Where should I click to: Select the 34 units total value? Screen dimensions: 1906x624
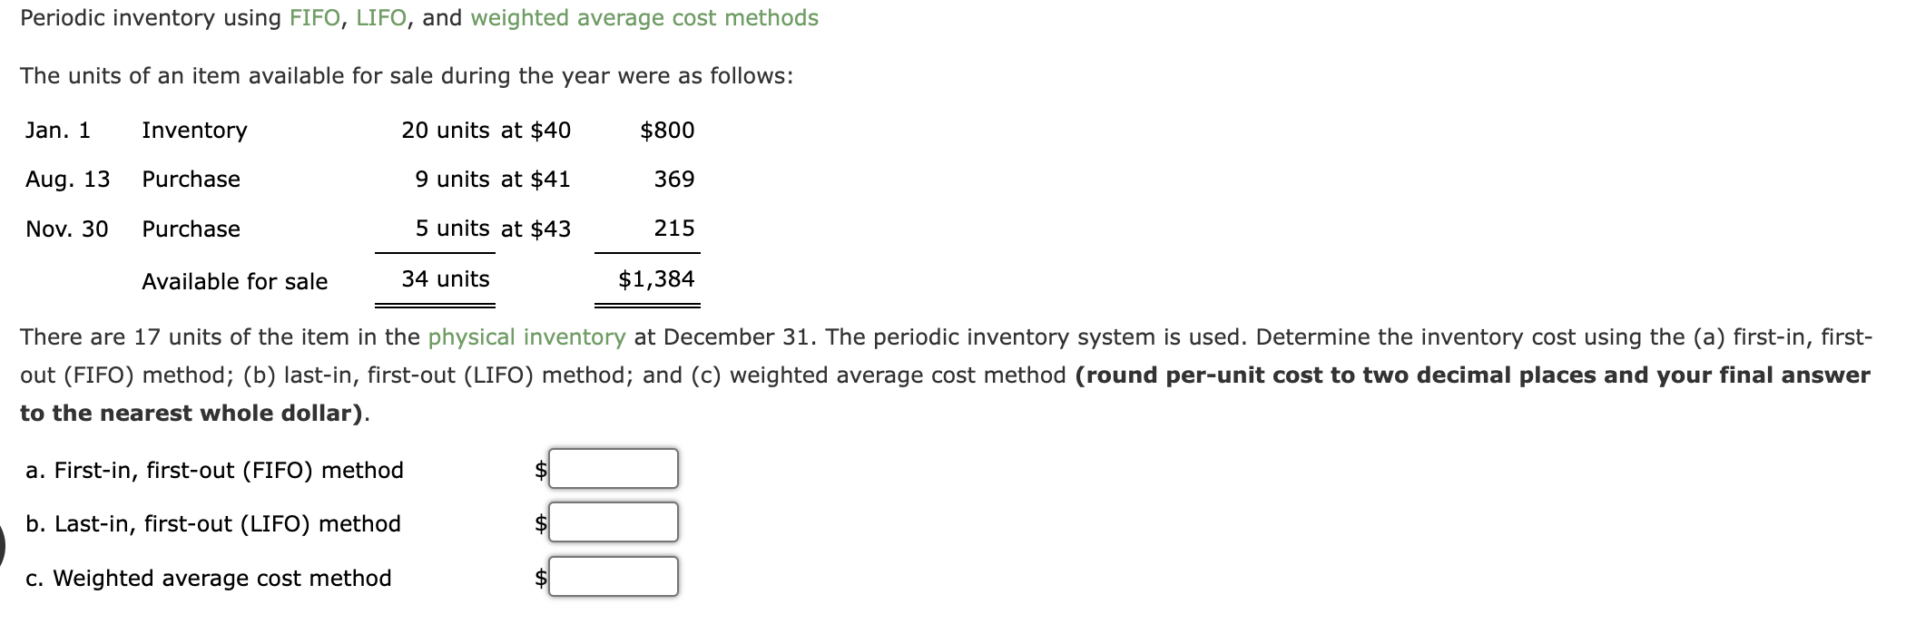(443, 278)
